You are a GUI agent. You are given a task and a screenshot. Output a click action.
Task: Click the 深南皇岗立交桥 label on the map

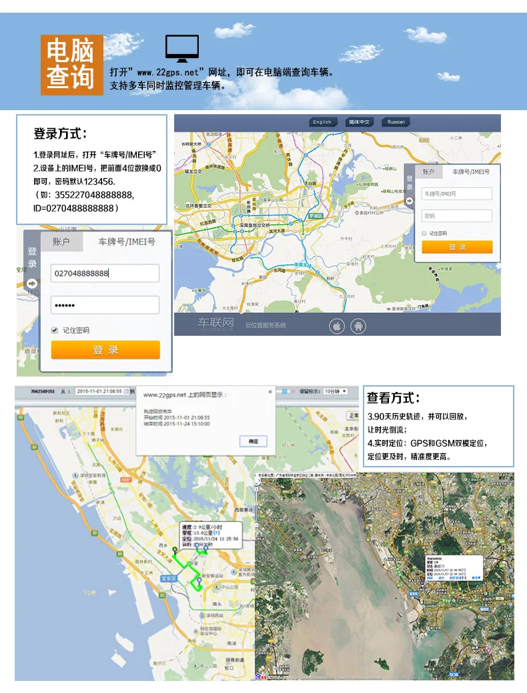pos(254,226)
